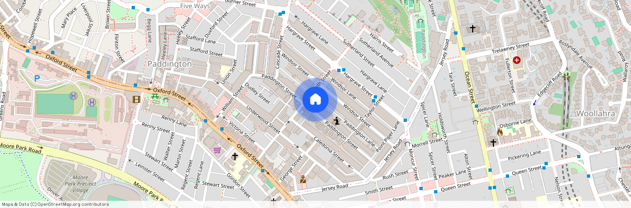Screen dimensions: 631x208
Task: Select the Peaker Lane label
Action: [452, 174]
